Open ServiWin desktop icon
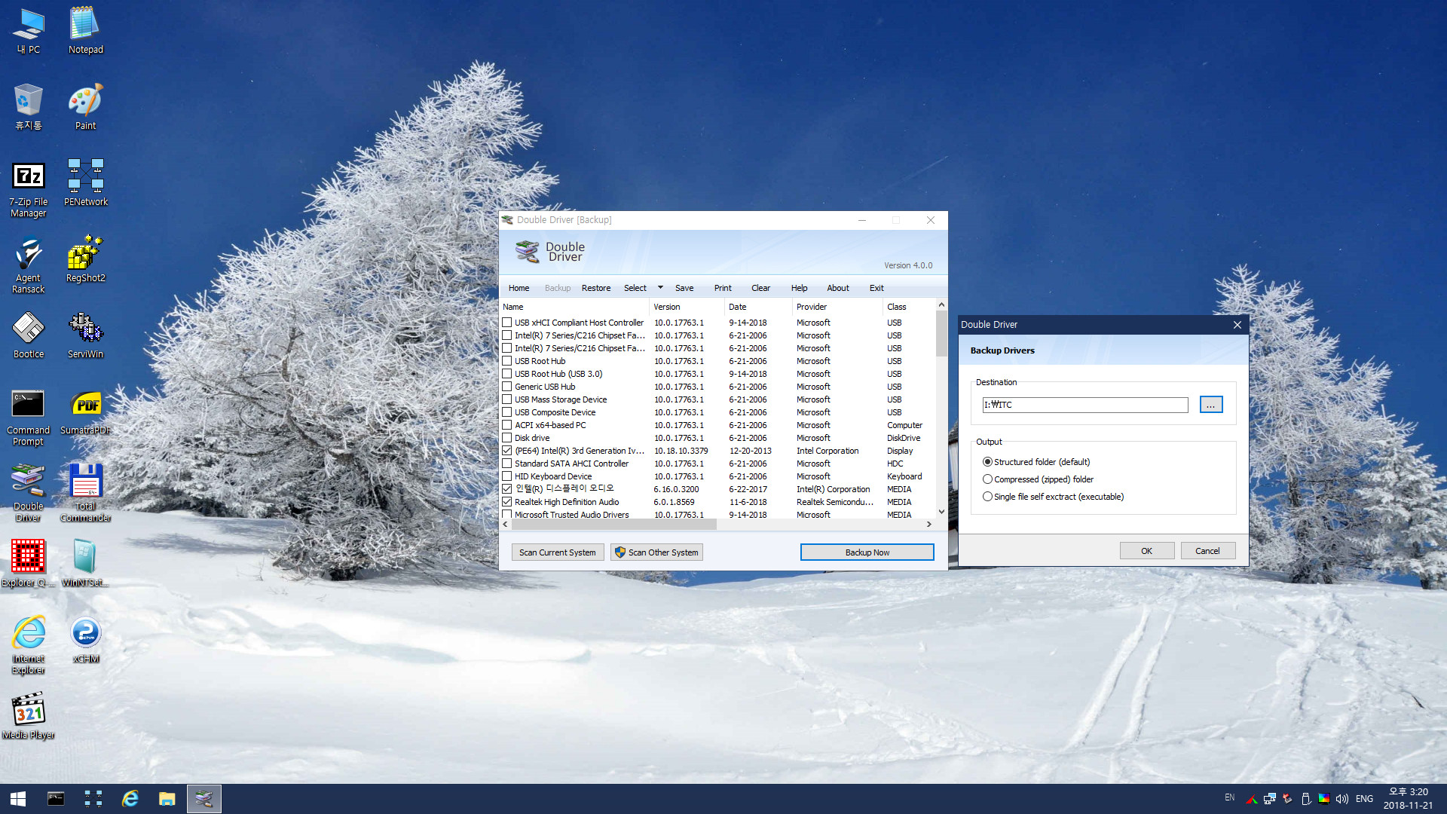 86,336
